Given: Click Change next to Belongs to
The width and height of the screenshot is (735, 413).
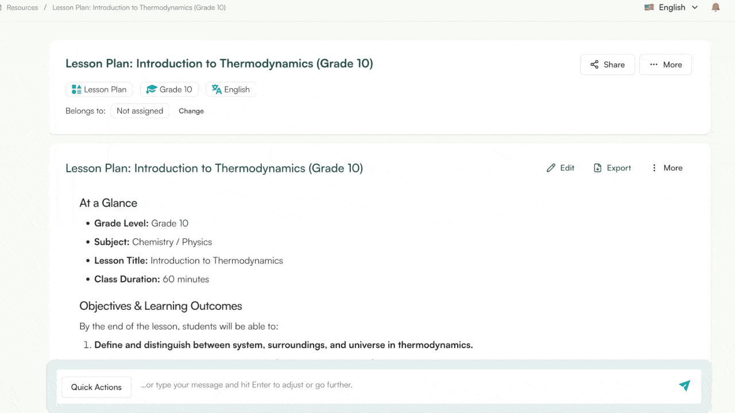Looking at the screenshot, I should 191,111.
